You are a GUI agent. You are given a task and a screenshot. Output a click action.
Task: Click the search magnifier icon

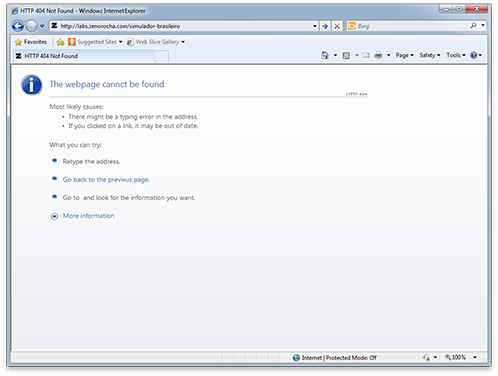pos(473,26)
